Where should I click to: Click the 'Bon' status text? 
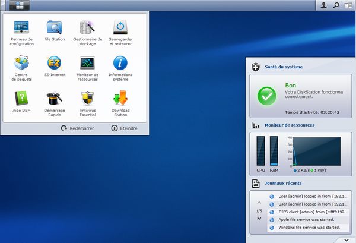coord(290,86)
